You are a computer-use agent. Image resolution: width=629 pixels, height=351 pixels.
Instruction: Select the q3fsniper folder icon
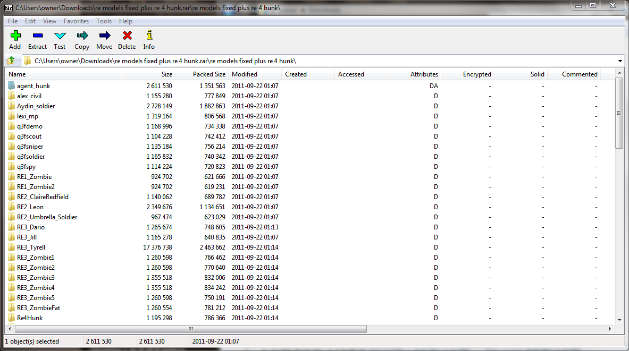click(x=11, y=146)
